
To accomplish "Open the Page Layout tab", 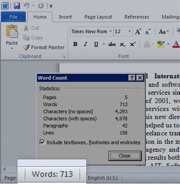I will (x=98, y=17).
